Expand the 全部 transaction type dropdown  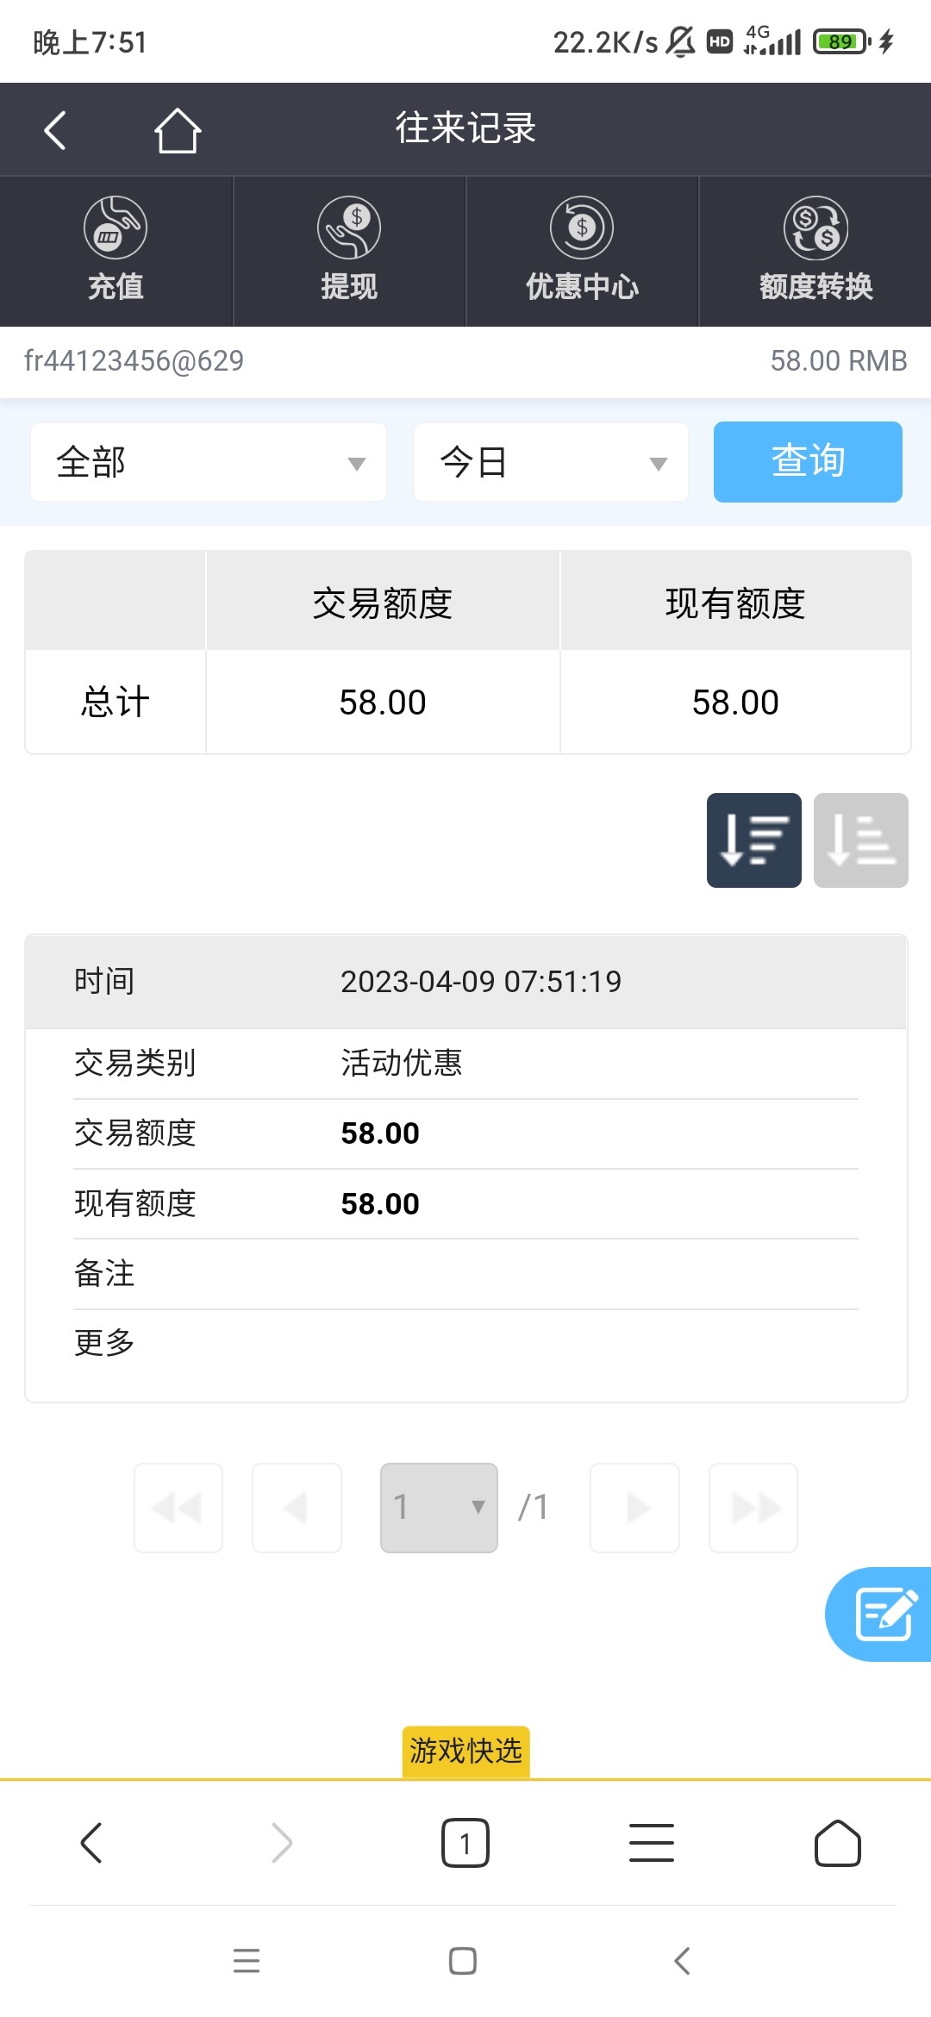(209, 462)
